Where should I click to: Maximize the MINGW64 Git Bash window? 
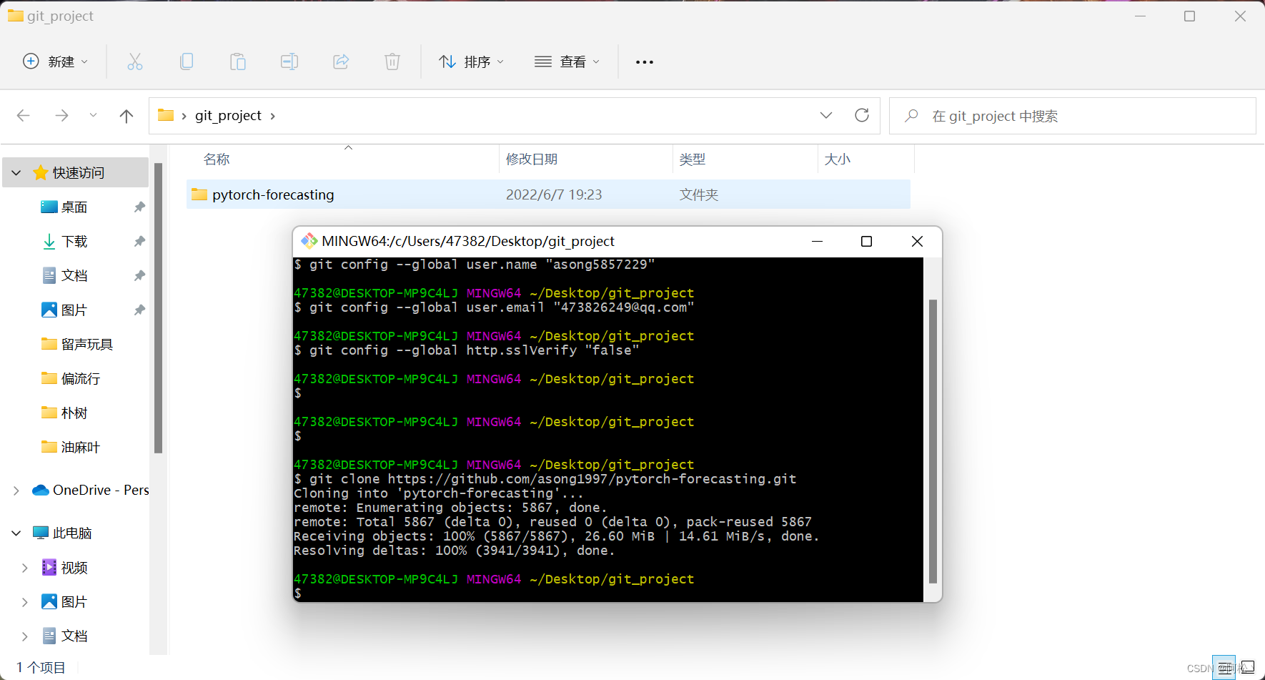867,242
